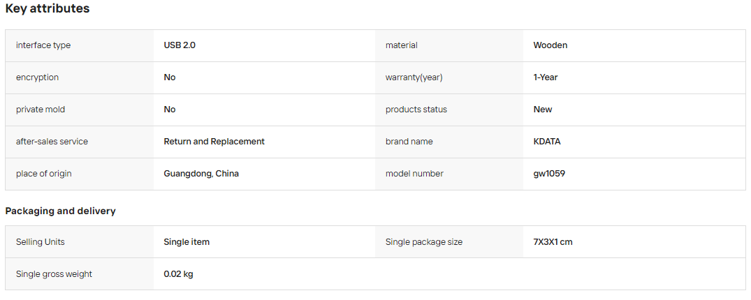Select the 1-Year warranty value
Image resolution: width=751 pixels, height=300 pixels.
point(546,77)
